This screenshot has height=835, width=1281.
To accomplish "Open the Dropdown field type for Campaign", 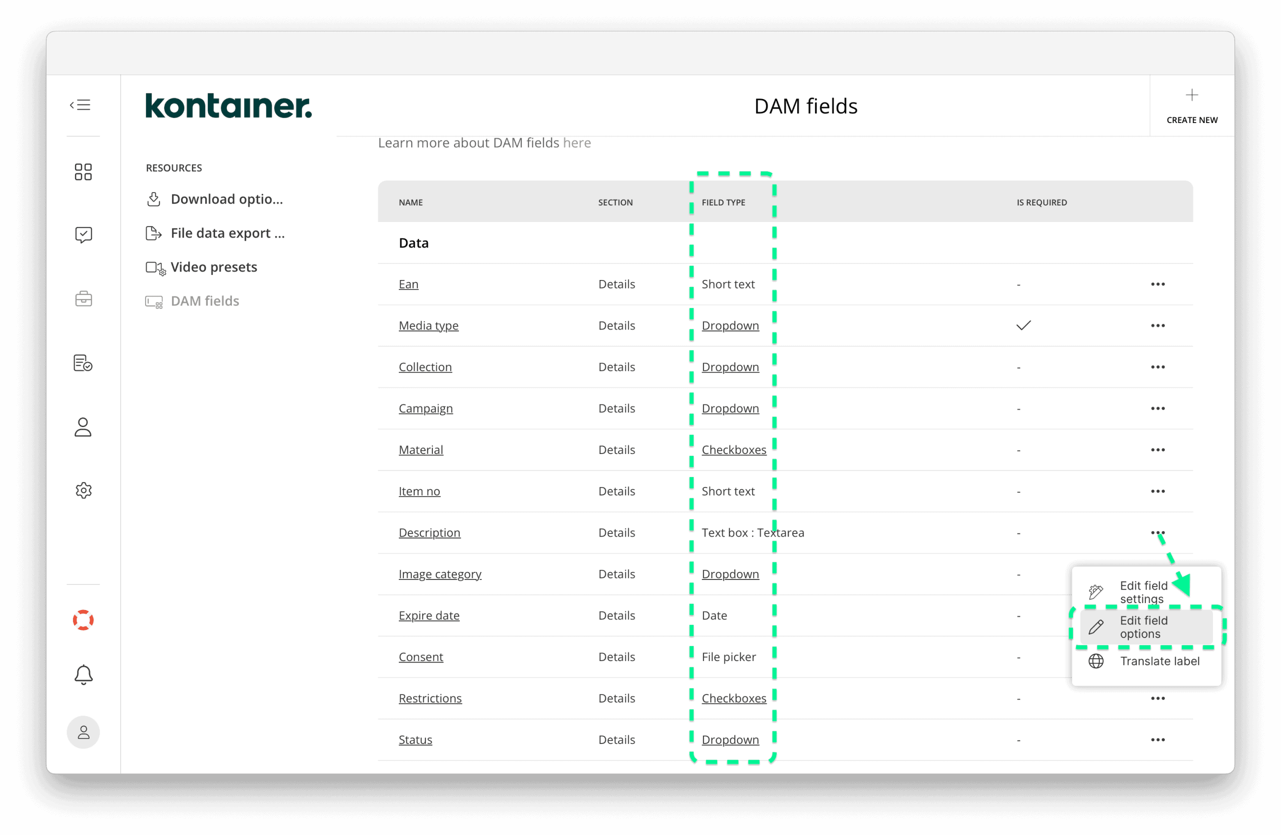I will [x=731, y=408].
